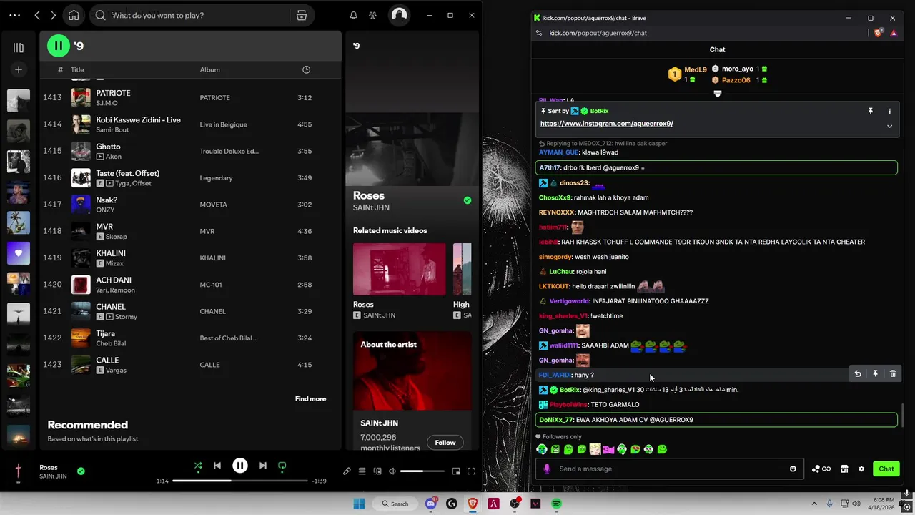Open Spotify Browse icon in search bar

point(302,15)
